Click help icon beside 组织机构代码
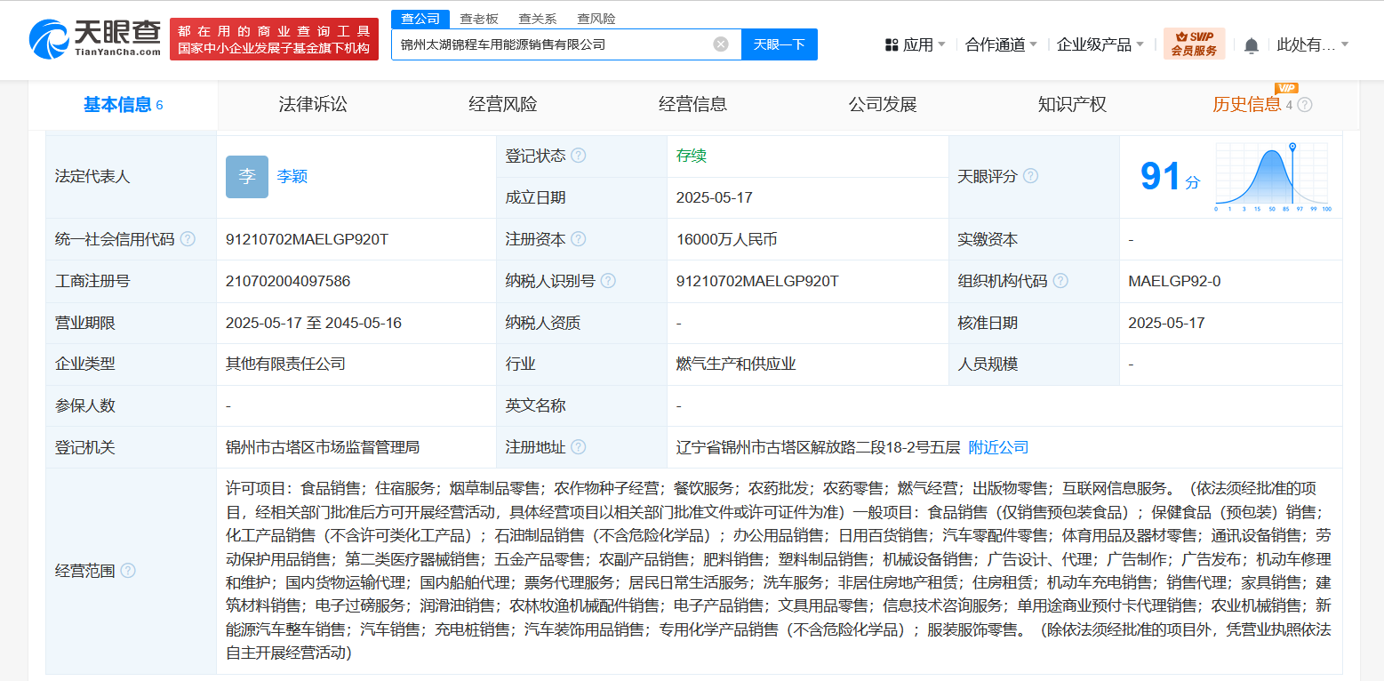Screen dimensions: 1384x681 tap(1060, 281)
